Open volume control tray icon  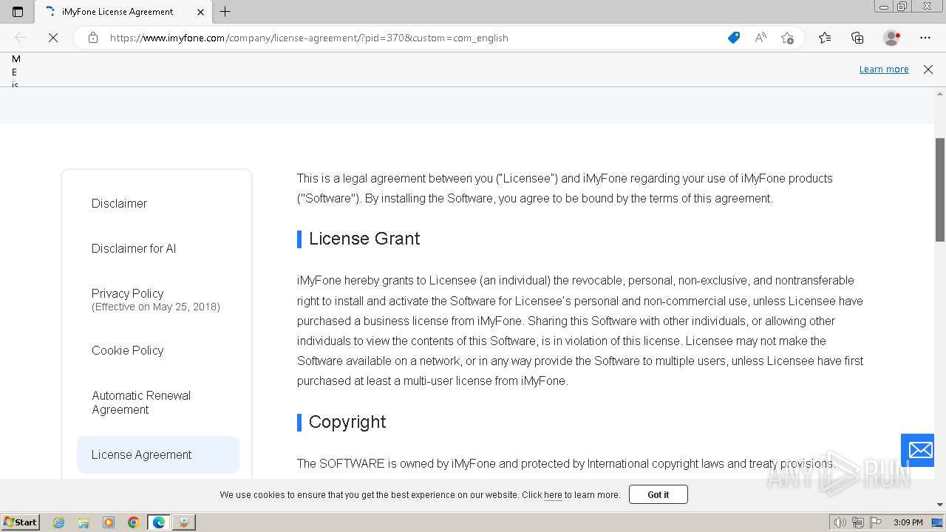point(840,522)
